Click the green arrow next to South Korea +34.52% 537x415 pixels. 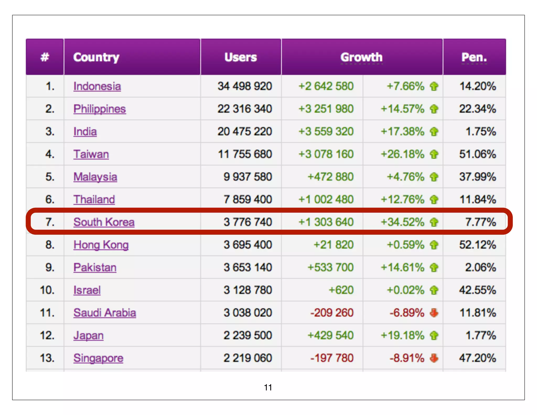pyautogui.click(x=434, y=222)
